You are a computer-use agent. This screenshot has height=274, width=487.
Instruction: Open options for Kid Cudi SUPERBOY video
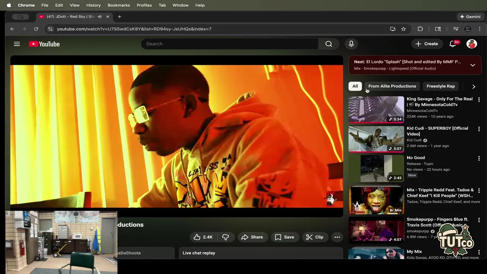coord(479,129)
